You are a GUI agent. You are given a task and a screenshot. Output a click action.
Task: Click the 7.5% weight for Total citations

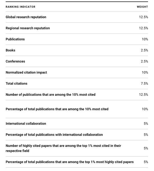pyautogui.click(x=144, y=83)
